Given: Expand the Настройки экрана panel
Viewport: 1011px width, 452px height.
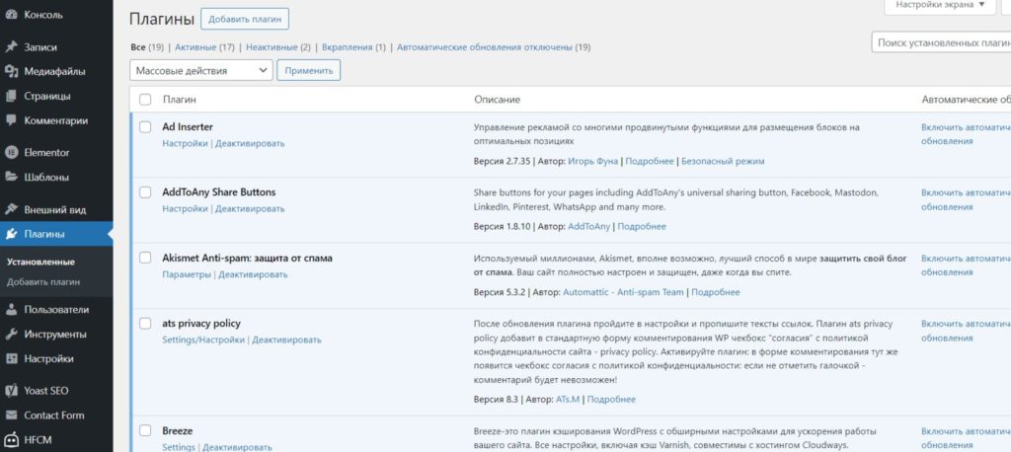Looking at the screenshot, I should coord(941,5).
